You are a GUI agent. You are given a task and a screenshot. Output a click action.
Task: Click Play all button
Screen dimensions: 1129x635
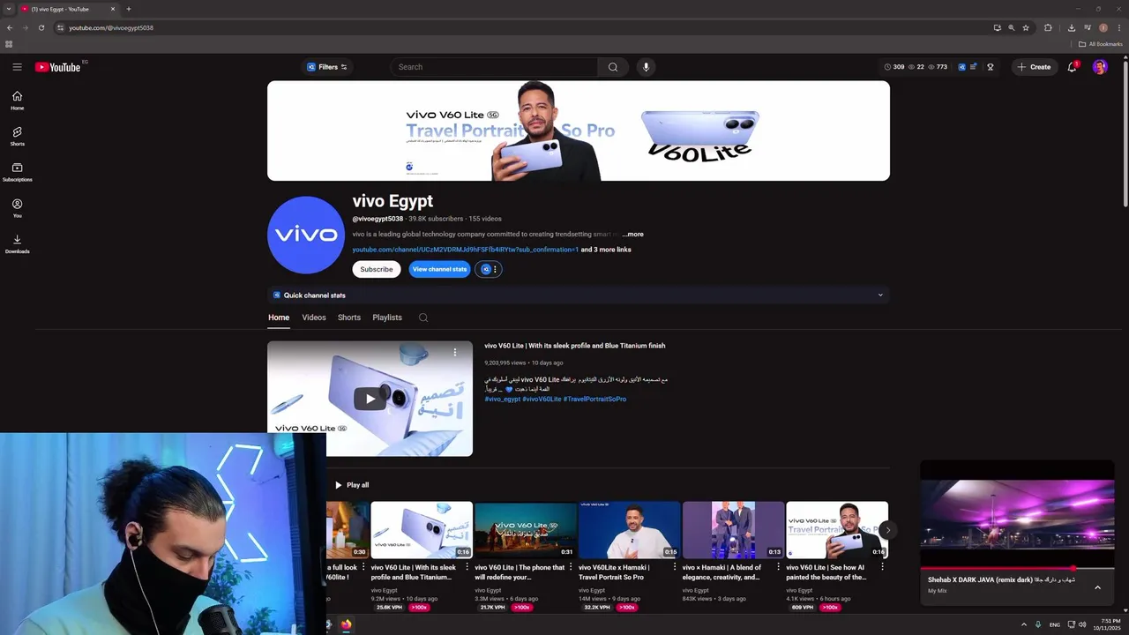tap(351, 485)
